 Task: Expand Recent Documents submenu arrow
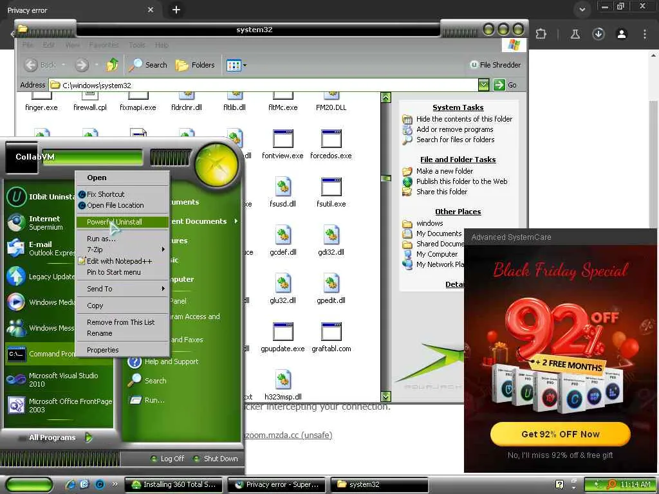pyautogui.click(x=236, y=221)
